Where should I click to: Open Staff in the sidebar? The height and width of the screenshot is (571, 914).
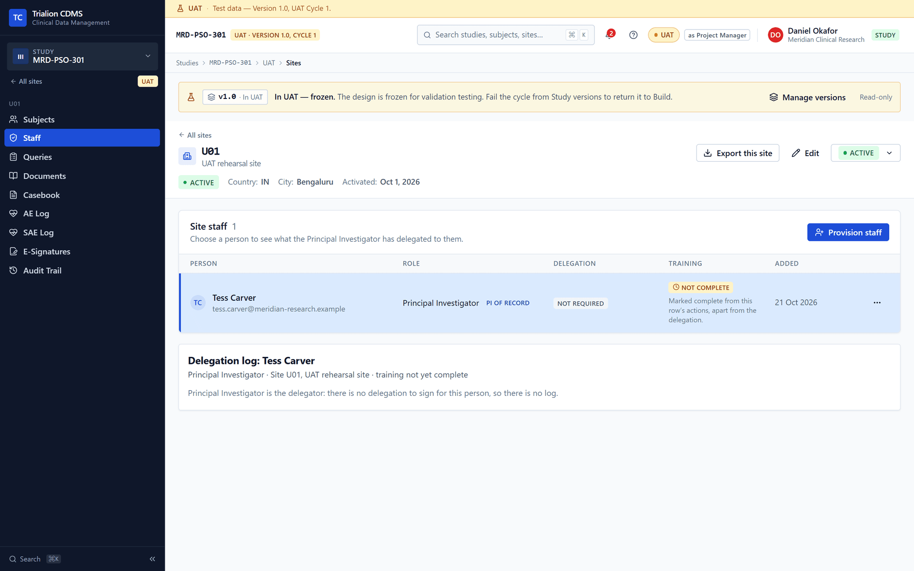tap(82, 138)
